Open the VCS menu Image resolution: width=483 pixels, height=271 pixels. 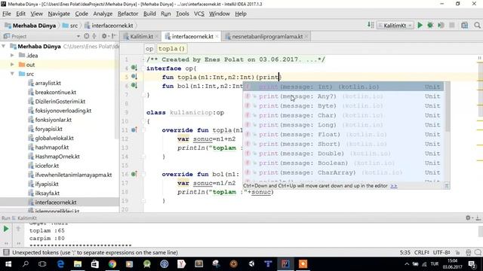coord(199,14)
